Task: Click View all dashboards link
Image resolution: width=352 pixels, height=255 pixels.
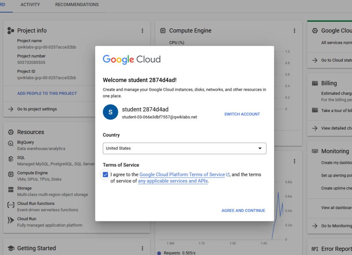Action: (337, 208)
